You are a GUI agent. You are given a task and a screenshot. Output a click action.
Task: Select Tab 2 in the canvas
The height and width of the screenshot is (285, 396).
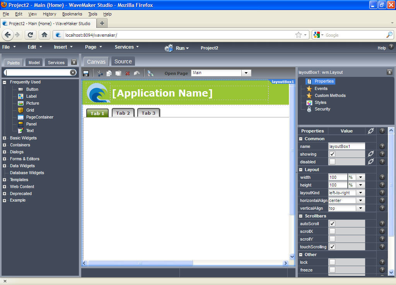(123, 113)
